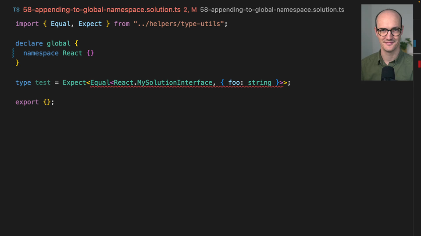Click the TS file type icon in tab
The image size is (421, 236).
16,10
